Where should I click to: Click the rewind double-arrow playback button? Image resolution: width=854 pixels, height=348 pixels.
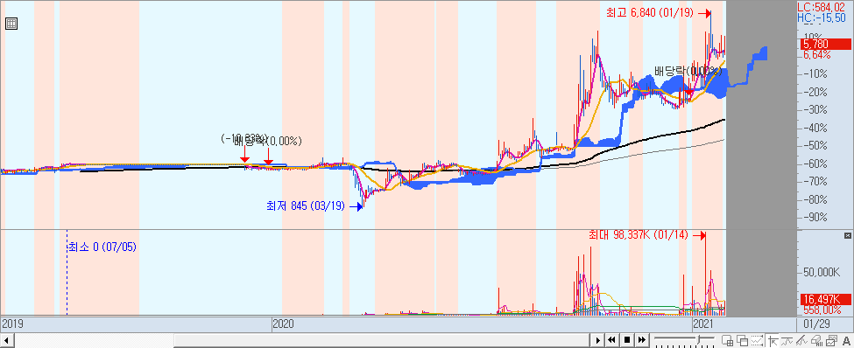pyautogui.click(x=611, y=340)
